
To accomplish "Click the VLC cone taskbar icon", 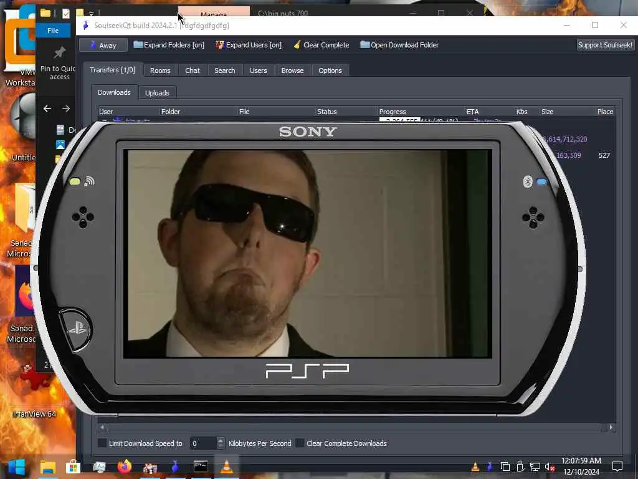I will [227, 467].
